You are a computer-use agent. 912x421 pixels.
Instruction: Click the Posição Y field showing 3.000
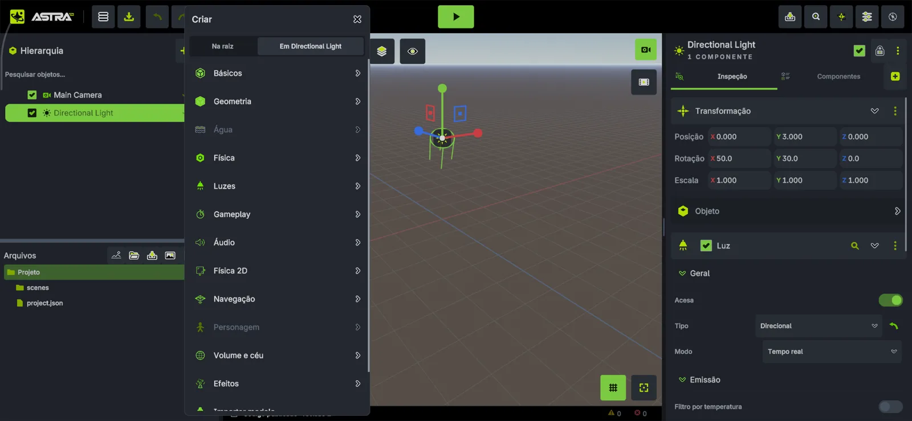click(805, 137)
